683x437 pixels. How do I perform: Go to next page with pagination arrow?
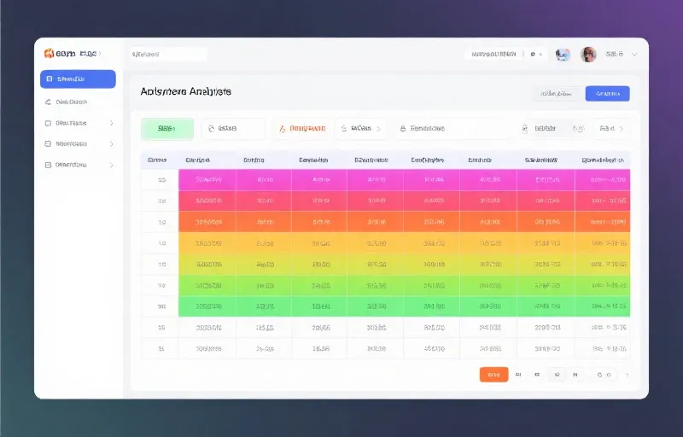click(x=628, y=375)
